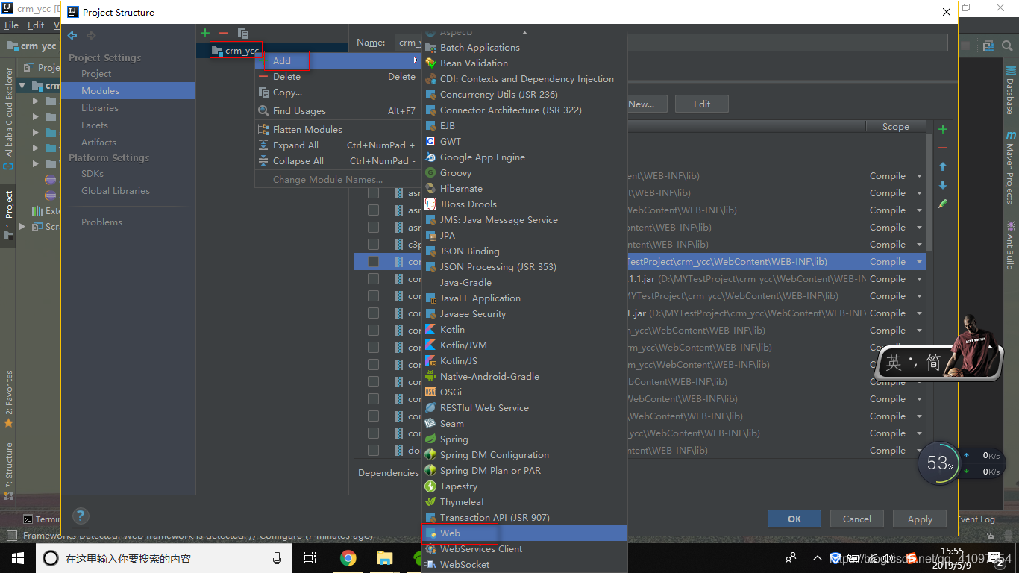The width and height of the screenshot is (1019, 573).
Task: Click the red minus above the module list
Action: click(x=224, y=33)
